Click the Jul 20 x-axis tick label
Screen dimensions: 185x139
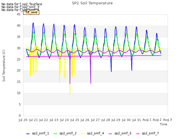click(x=23, y=120)
